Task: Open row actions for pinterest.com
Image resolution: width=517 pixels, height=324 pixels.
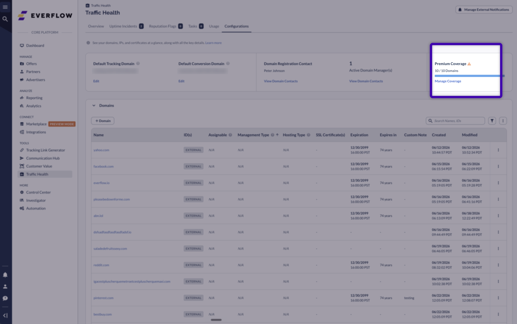Action: pos(498,298)
